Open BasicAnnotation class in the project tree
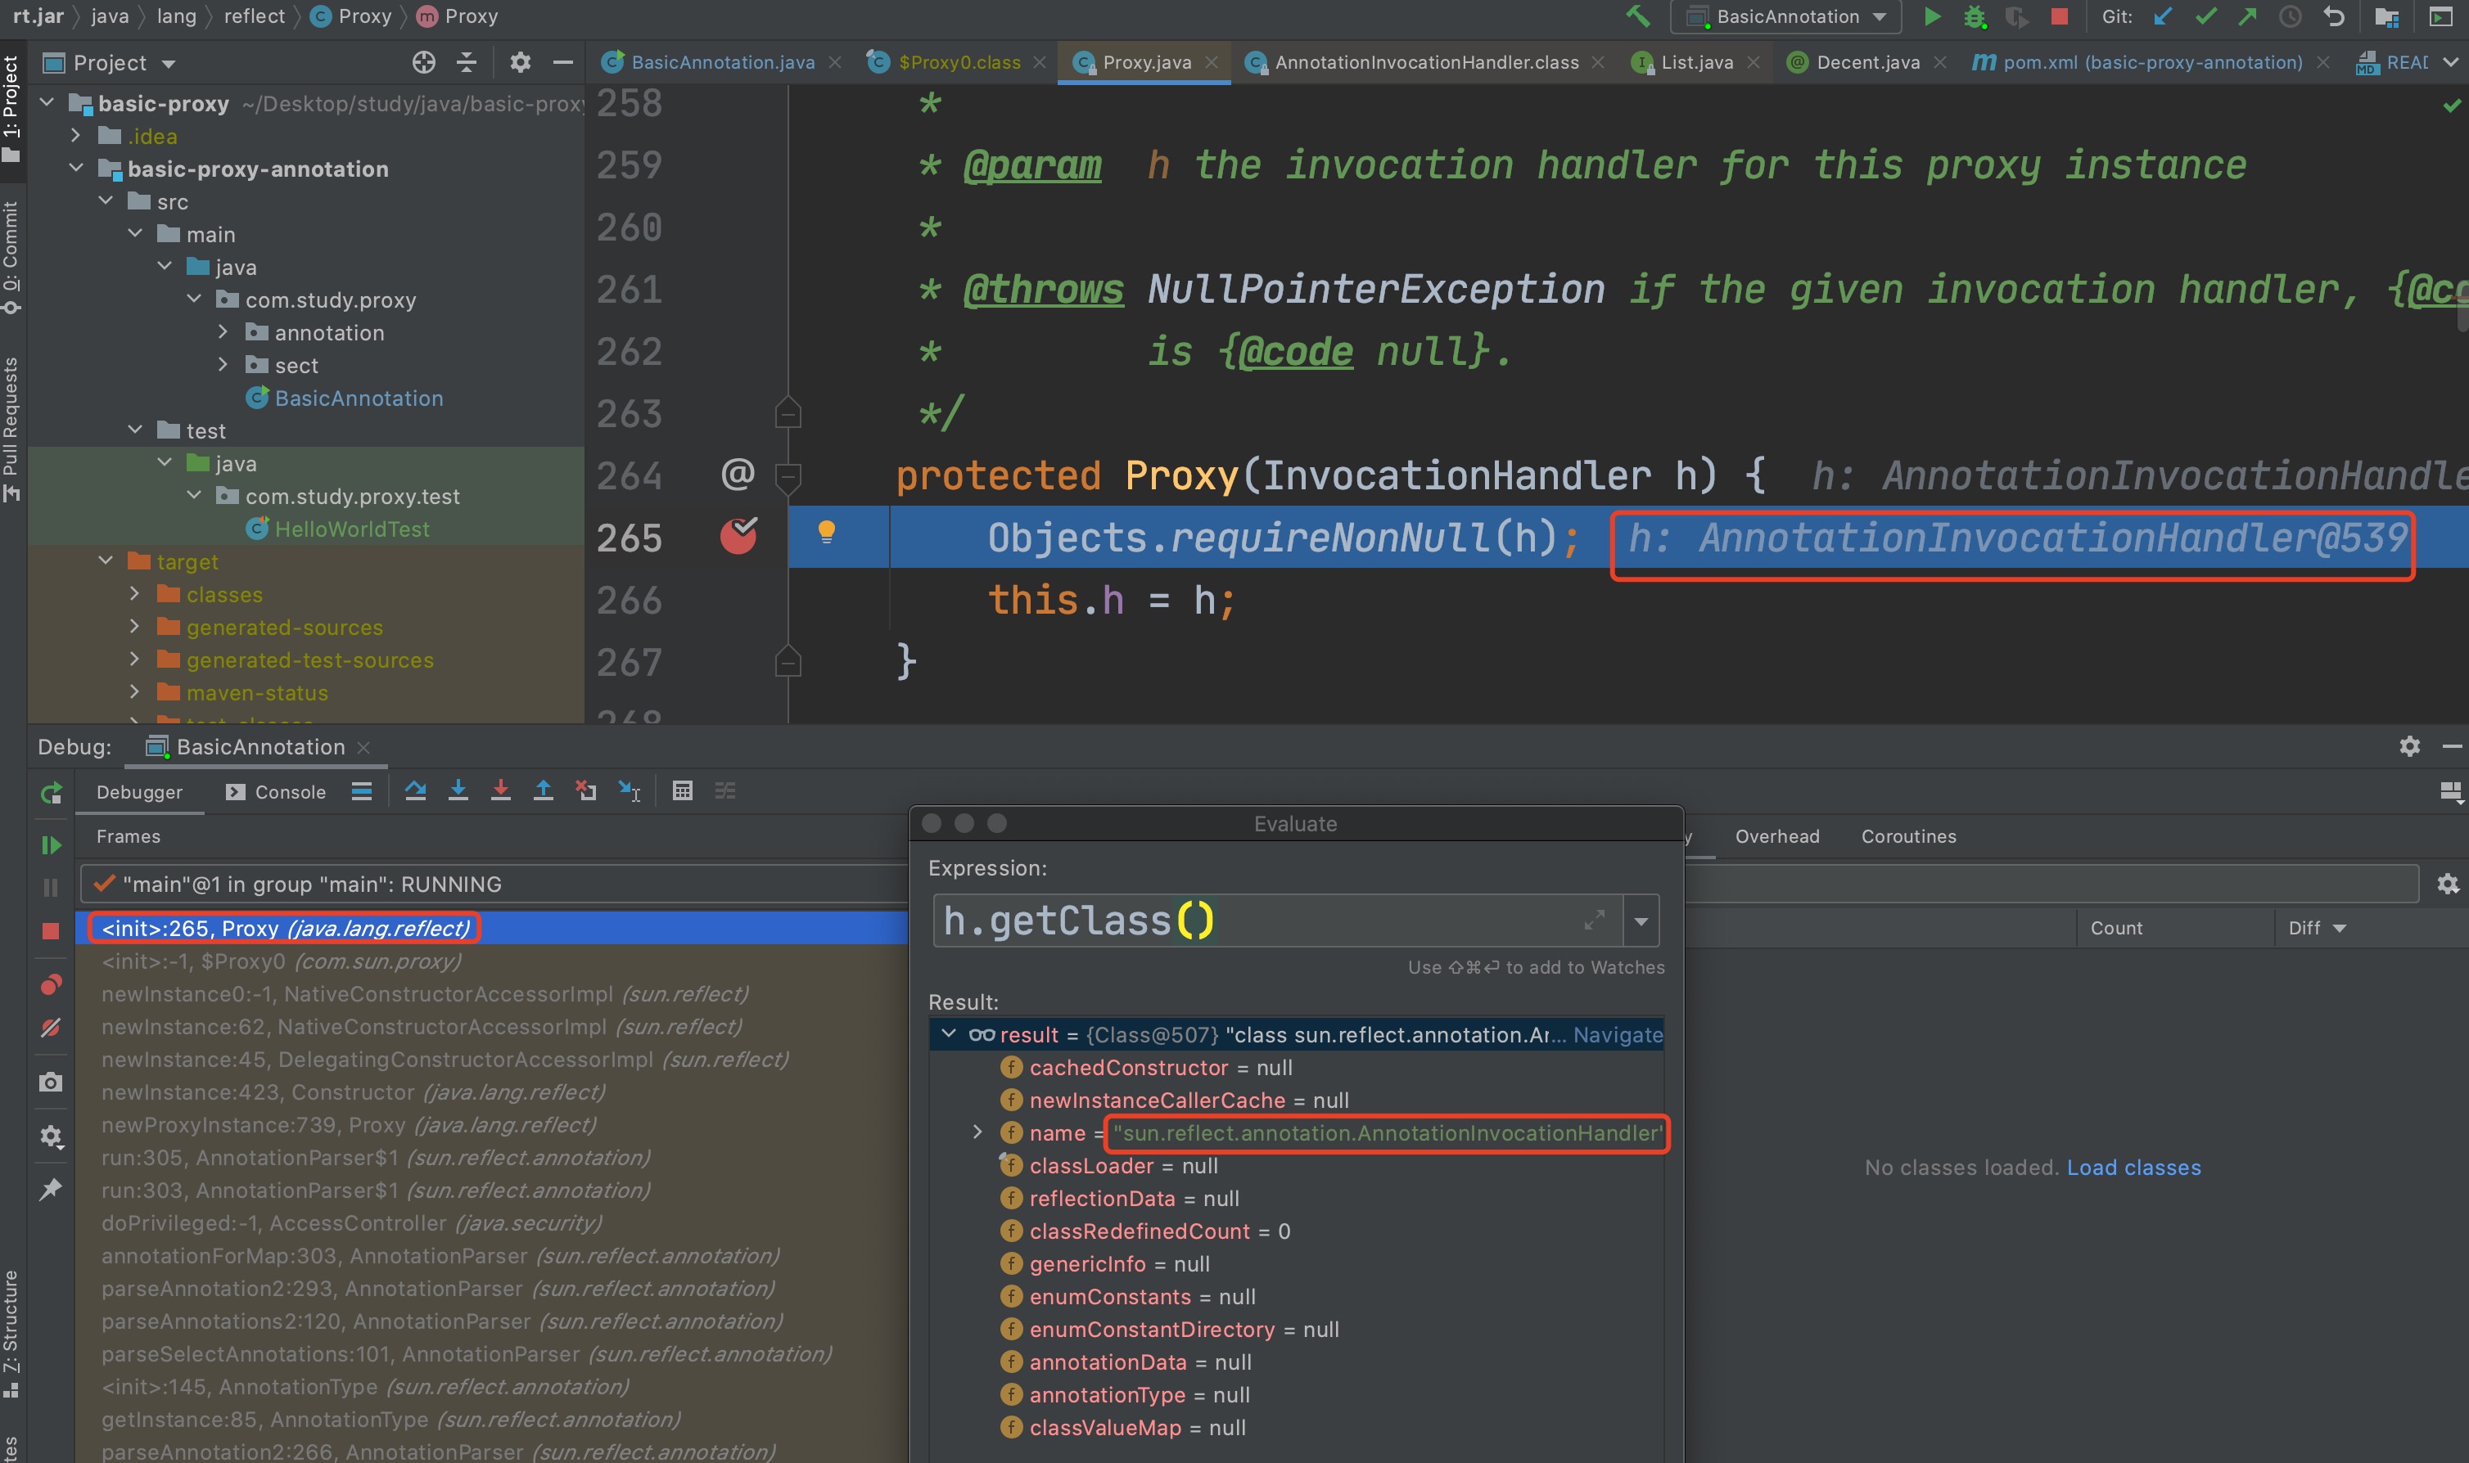 click(x=358, y=398)
